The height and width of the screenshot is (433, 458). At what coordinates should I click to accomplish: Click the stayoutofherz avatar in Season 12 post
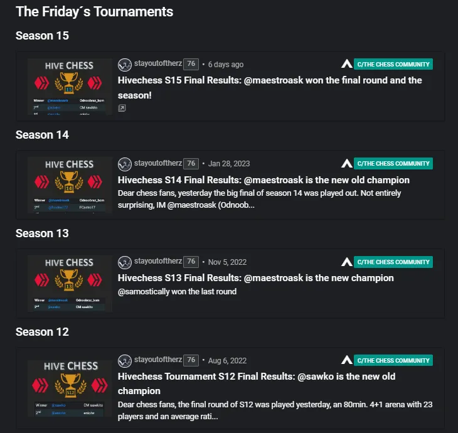tap(125, 361)
